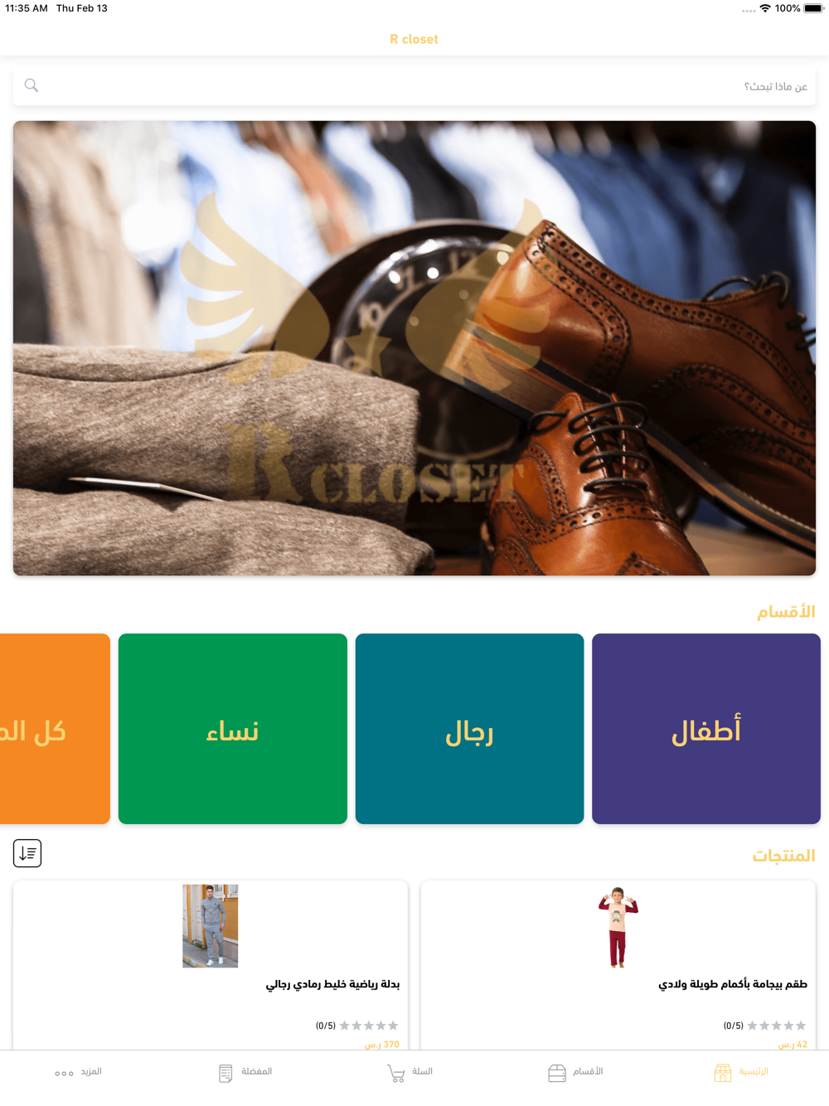Check the Wi-Fi status icon
Image resolution: width=829 pixels, height=1106 pixels.
[x=765, y=8]
